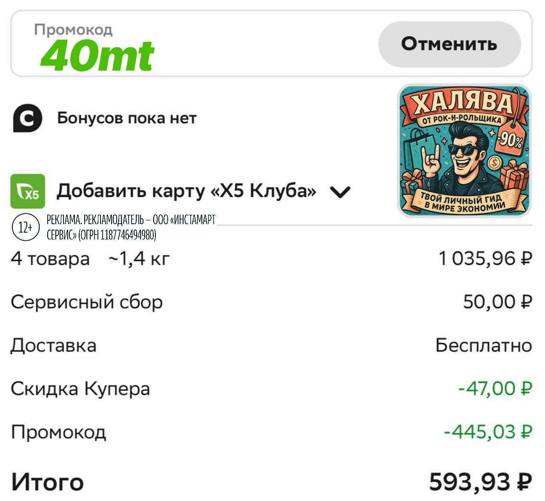Image resolution: width=545 pixels, height=501 pixels.
Task: Click the -445,03 ₽ promo discount amount
Action: pyautogui.click(x=488, y=432)
